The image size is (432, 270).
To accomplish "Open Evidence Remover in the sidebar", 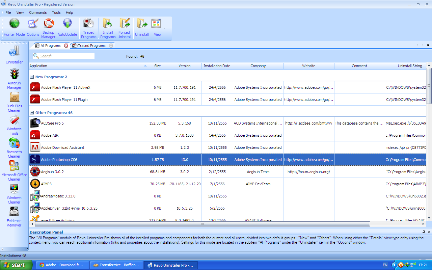I will coord(14,217).
